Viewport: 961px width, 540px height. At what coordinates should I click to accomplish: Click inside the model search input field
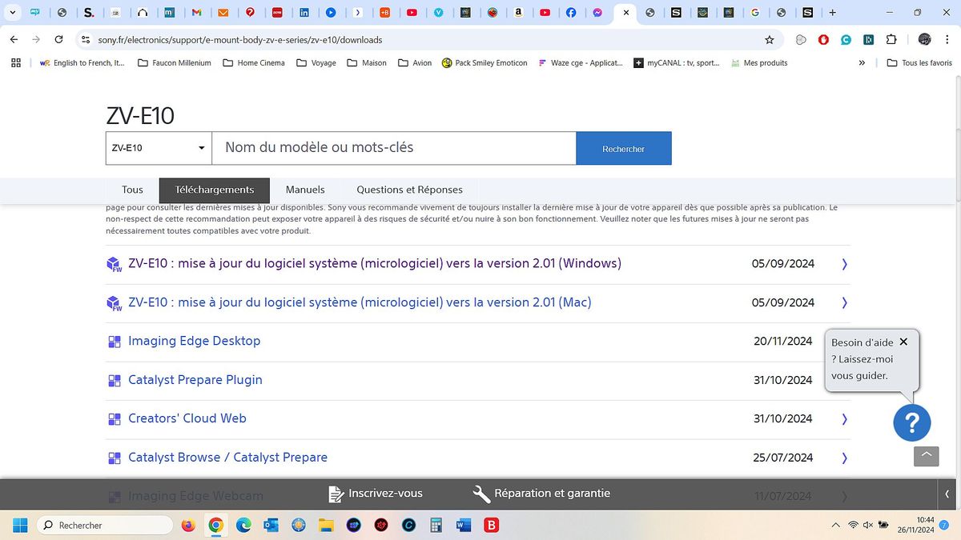pos(392,148)
